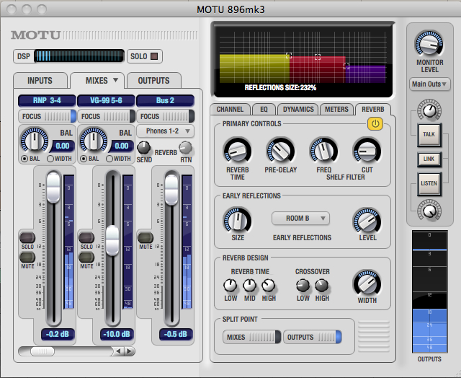Screen dimensions: 461x378
Task: Click the RNP 3-4 balance knob
Action: tap(35, 141)
